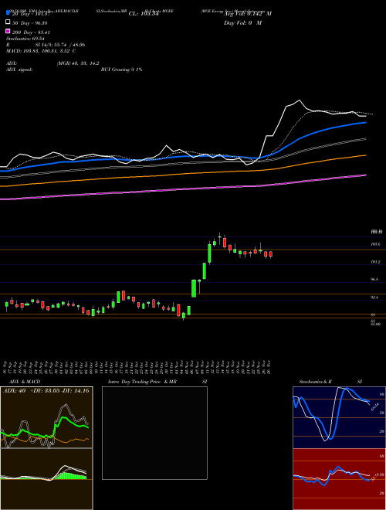
Task: Select the '200 Day = 85.41' label
Action: click(x=31, y=32)
